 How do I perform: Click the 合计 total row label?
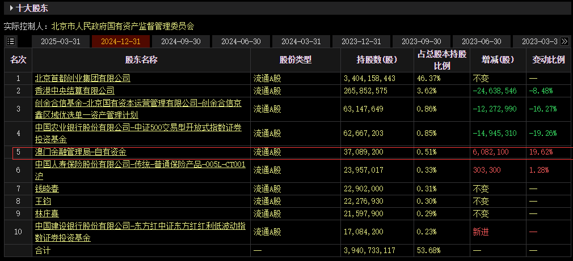(x=43, y=250)
